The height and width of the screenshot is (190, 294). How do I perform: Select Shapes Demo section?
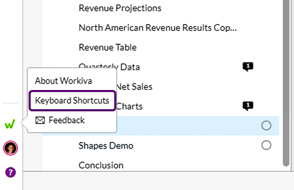pos(106,146)
